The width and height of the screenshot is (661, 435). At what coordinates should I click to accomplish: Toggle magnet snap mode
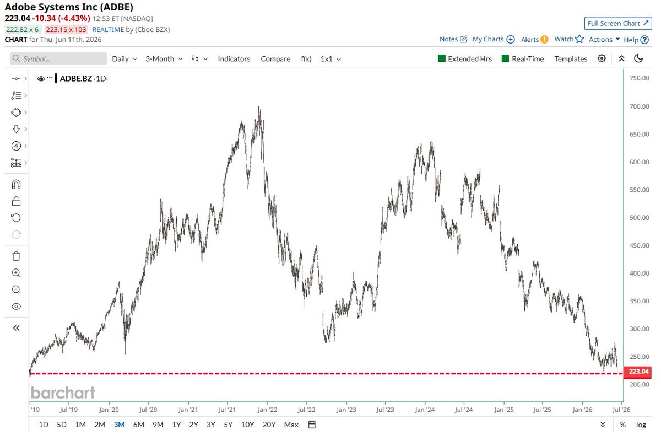pyautogui.click(x=16, y=184)
